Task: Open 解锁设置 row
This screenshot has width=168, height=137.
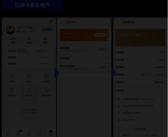Action: pyautogui.click(x=84, y=49)
